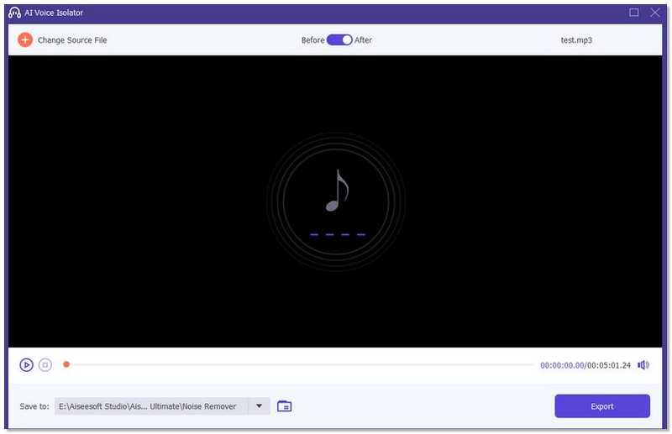The height and width of the screenshot is (434, 672).
Task: Click the playback progress track
Action: (x=299, y=364)
